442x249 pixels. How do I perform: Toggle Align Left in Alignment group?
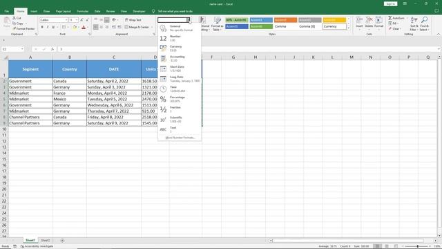pyautogui.click(x=96, y=27)
